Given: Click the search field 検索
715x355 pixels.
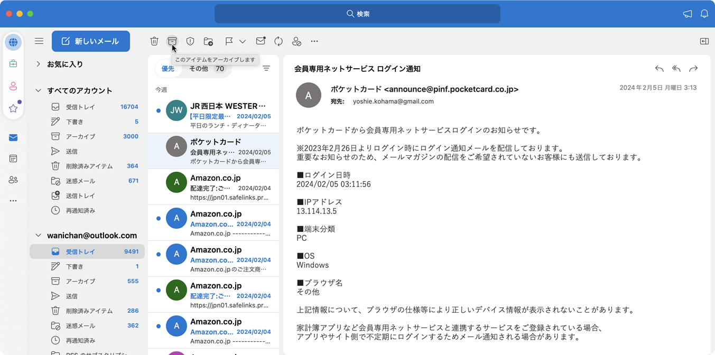Looking at the screenshot, I should coord(357,14).
